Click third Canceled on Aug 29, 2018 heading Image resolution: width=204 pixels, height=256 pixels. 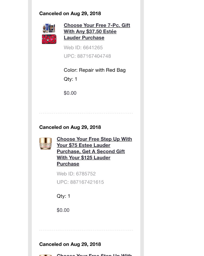[70, 244]
